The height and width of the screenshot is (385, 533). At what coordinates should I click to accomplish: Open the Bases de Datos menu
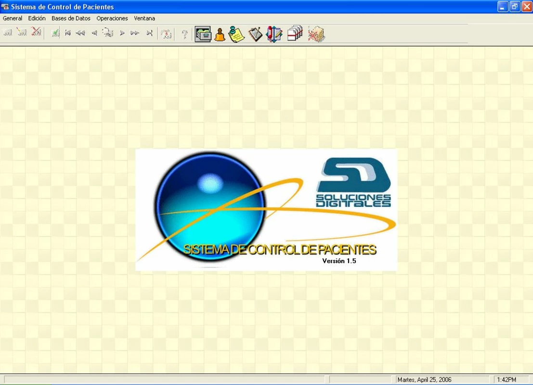[x=71, y=18]
